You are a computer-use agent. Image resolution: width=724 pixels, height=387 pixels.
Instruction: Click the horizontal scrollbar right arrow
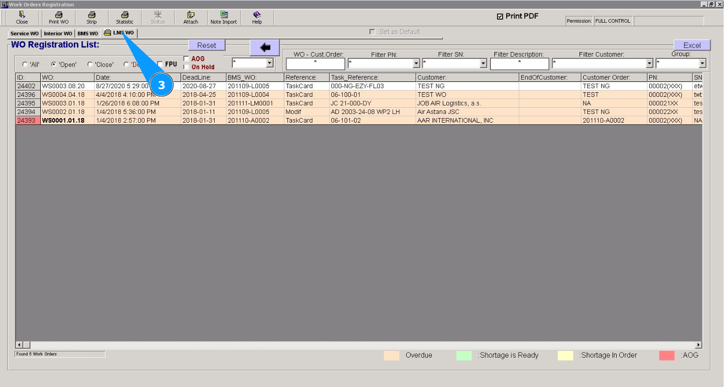pos(699,345)
